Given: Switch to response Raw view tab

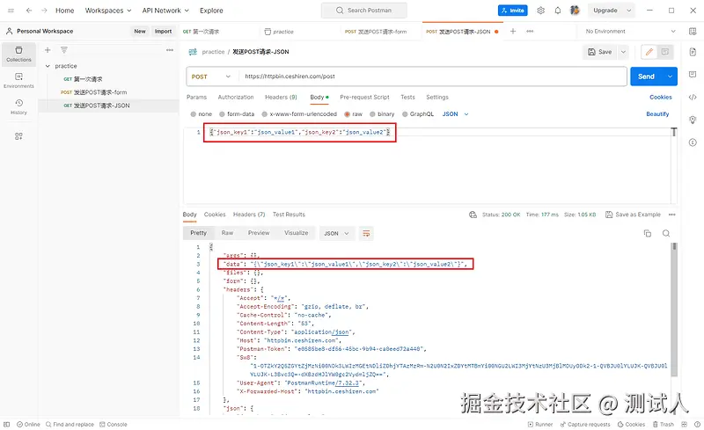Looking at the screenshot, I should [227, 233].
